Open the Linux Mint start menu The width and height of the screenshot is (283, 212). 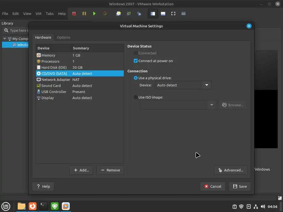point(6,206)
